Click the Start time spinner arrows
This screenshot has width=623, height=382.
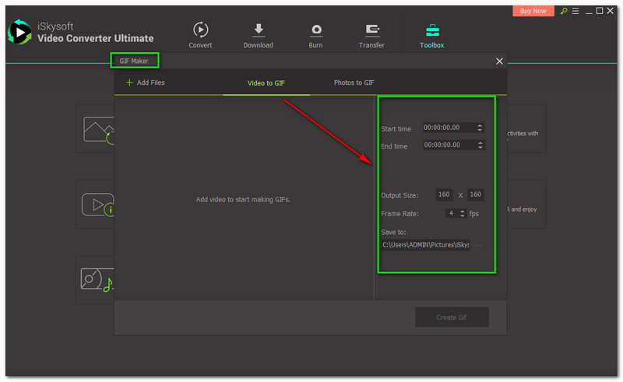coord(480,128)
